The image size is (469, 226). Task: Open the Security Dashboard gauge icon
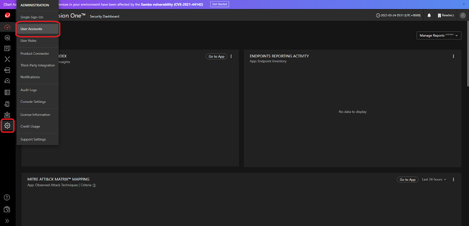click(x=7, y=27)
